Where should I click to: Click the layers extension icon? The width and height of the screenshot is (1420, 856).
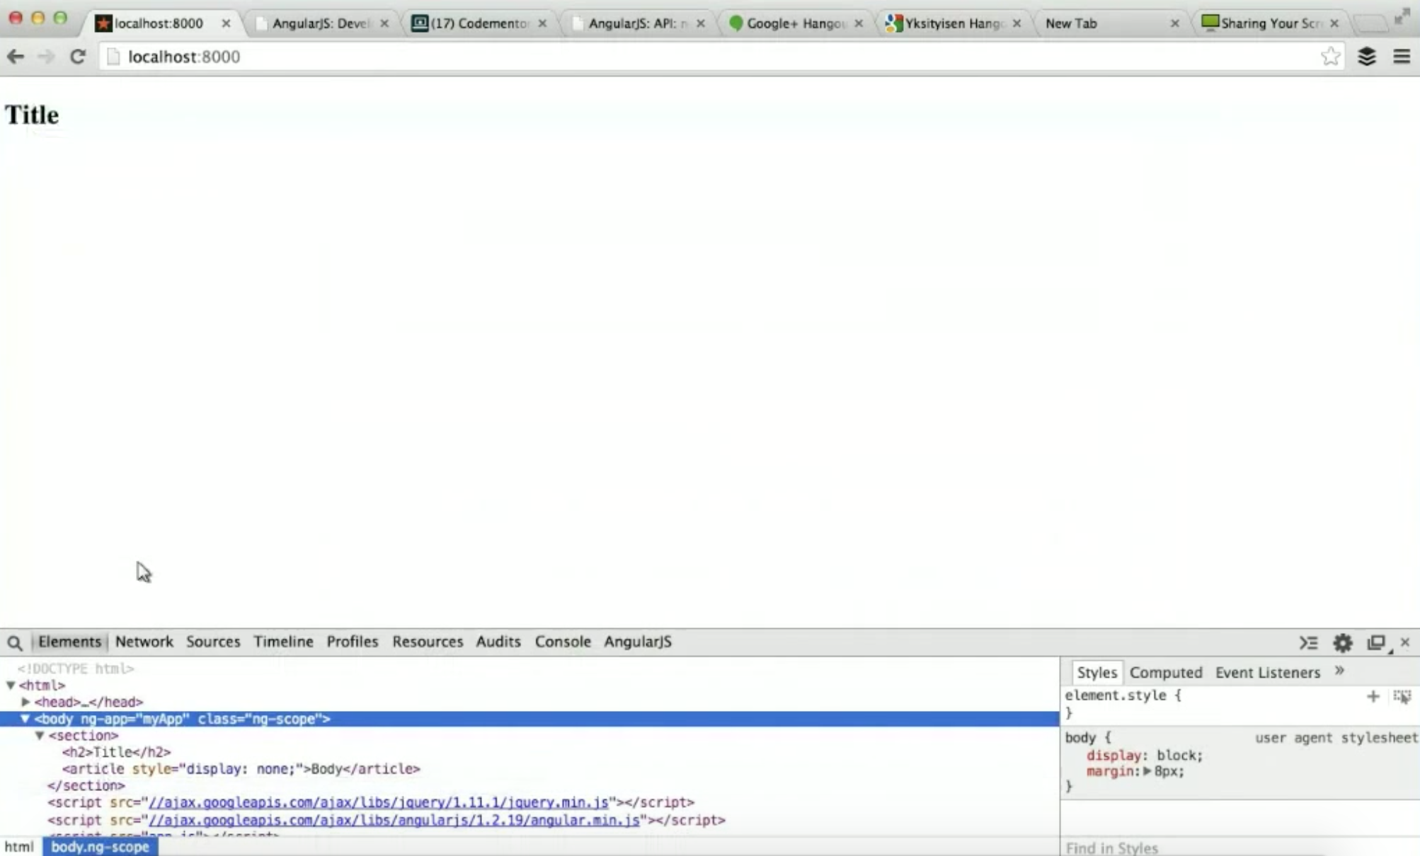tap(1367, 57)
